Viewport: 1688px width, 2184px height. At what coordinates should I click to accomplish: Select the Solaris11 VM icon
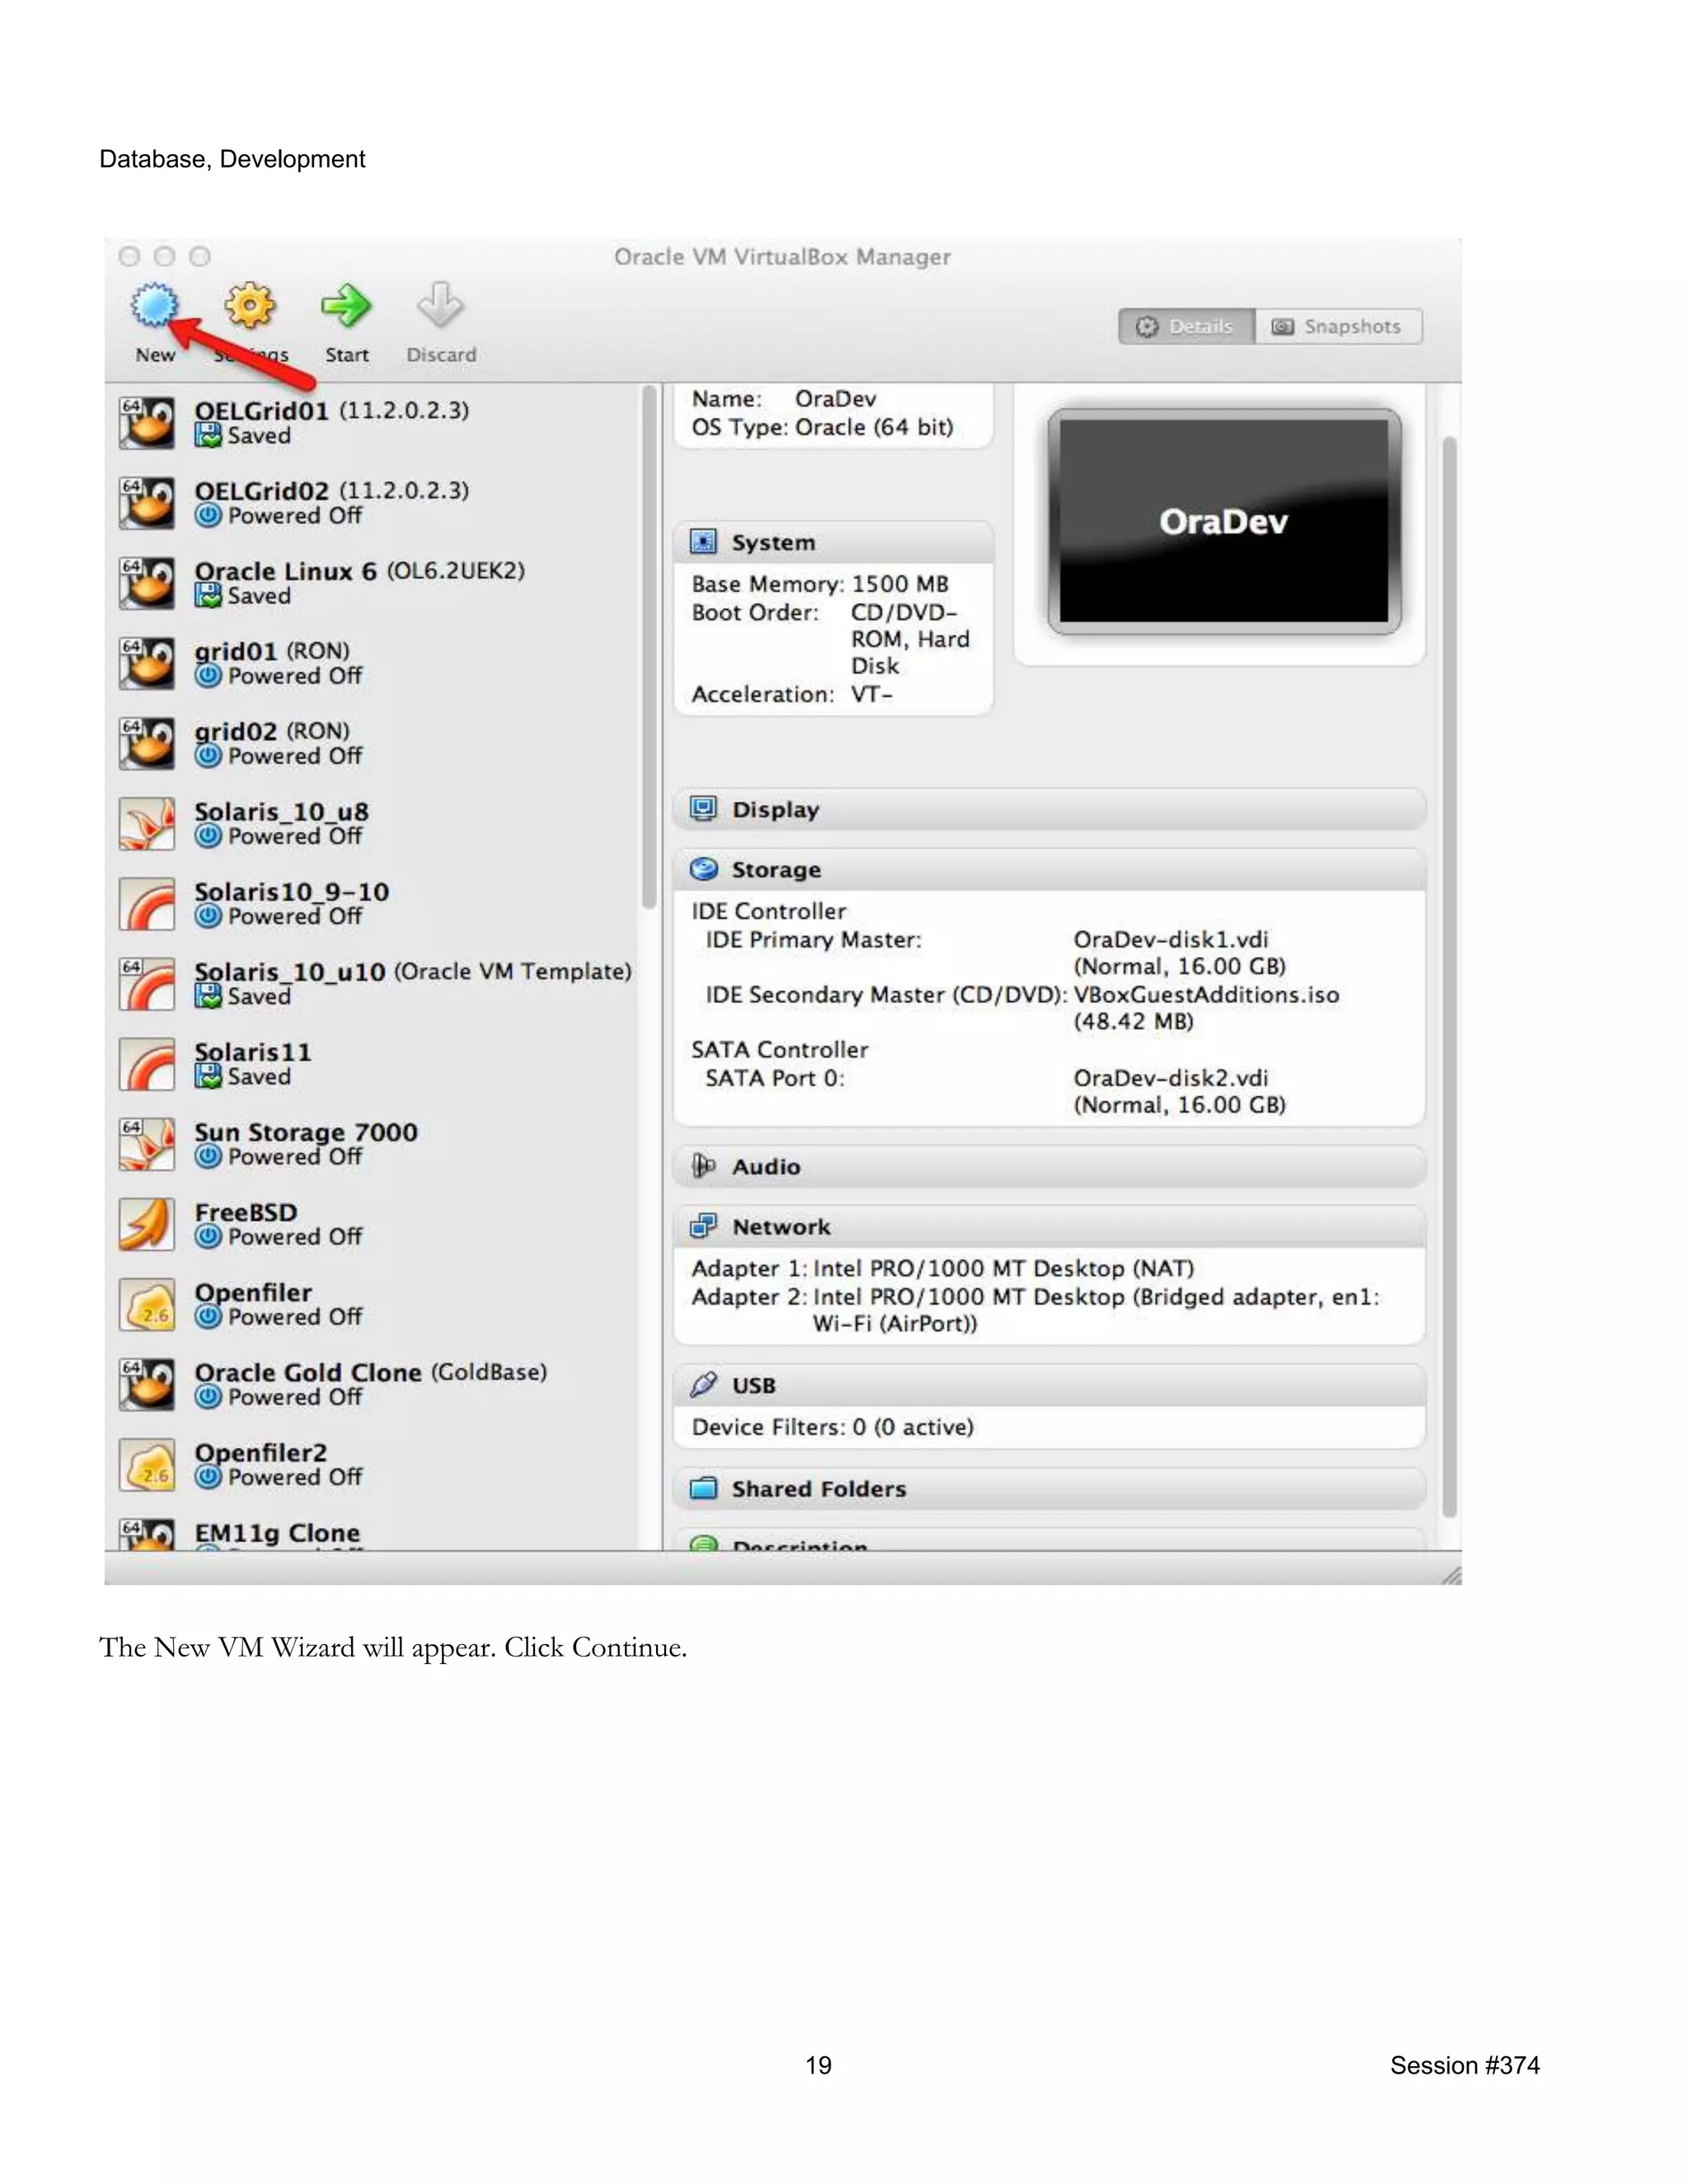tap(147, 1063)
